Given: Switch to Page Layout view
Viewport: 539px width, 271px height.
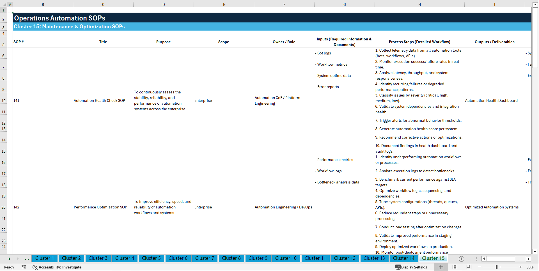Looking at the screenshot, I should (455, 267).
